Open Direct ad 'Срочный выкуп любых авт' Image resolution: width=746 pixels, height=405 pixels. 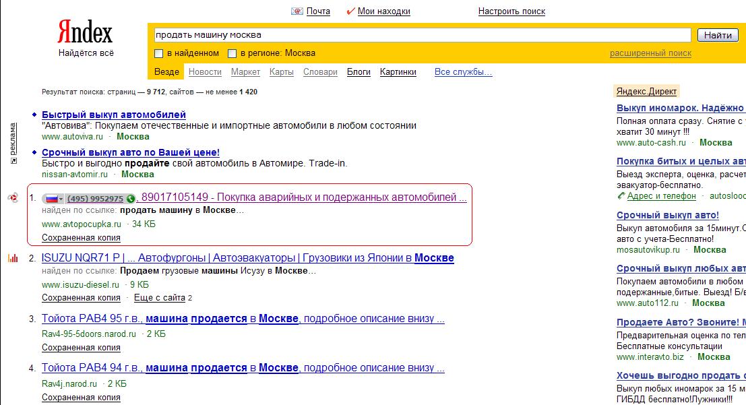(681, 268)
